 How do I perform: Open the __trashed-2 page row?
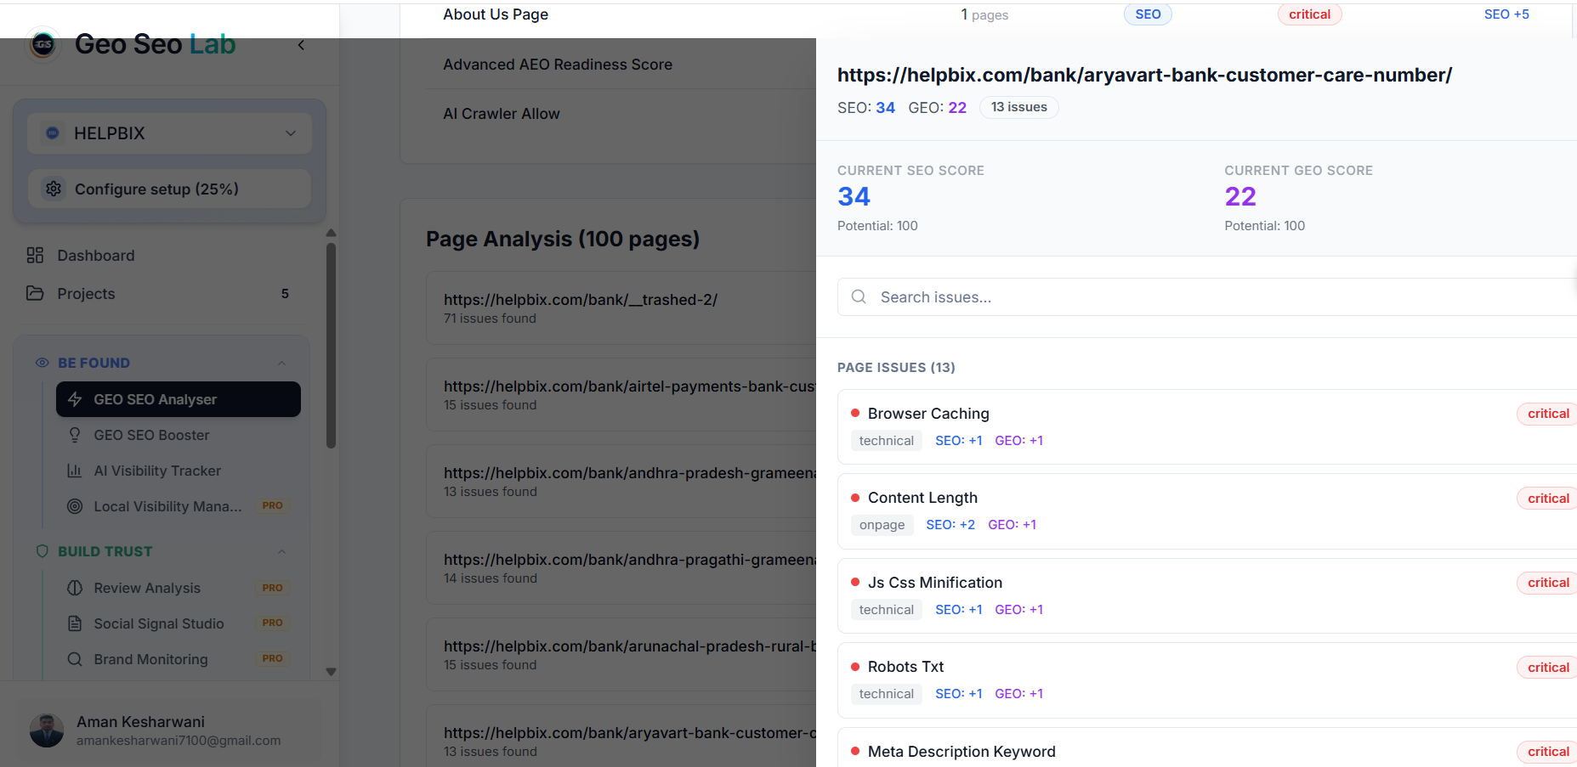pyautogui.click(x=621, y=307)
